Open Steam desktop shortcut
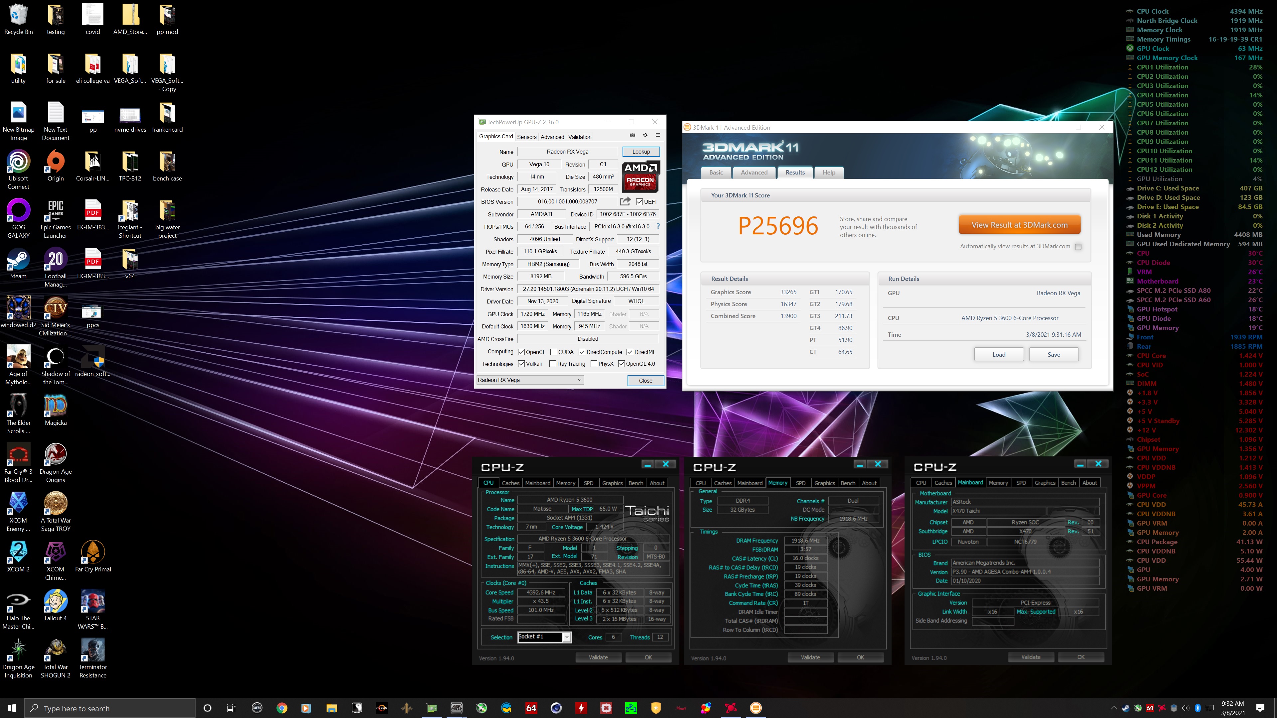1277x718 pixels. (x=18, y=264)
